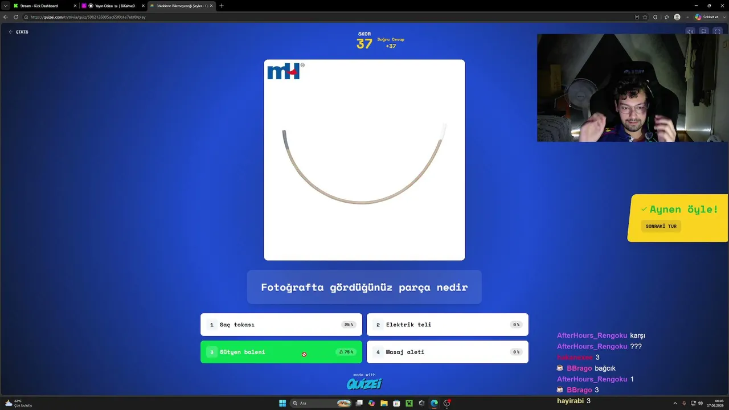Click the BBrago chat message bağcık
The width and height of the screenshot is (729, 410).
(x=586, y=368)
